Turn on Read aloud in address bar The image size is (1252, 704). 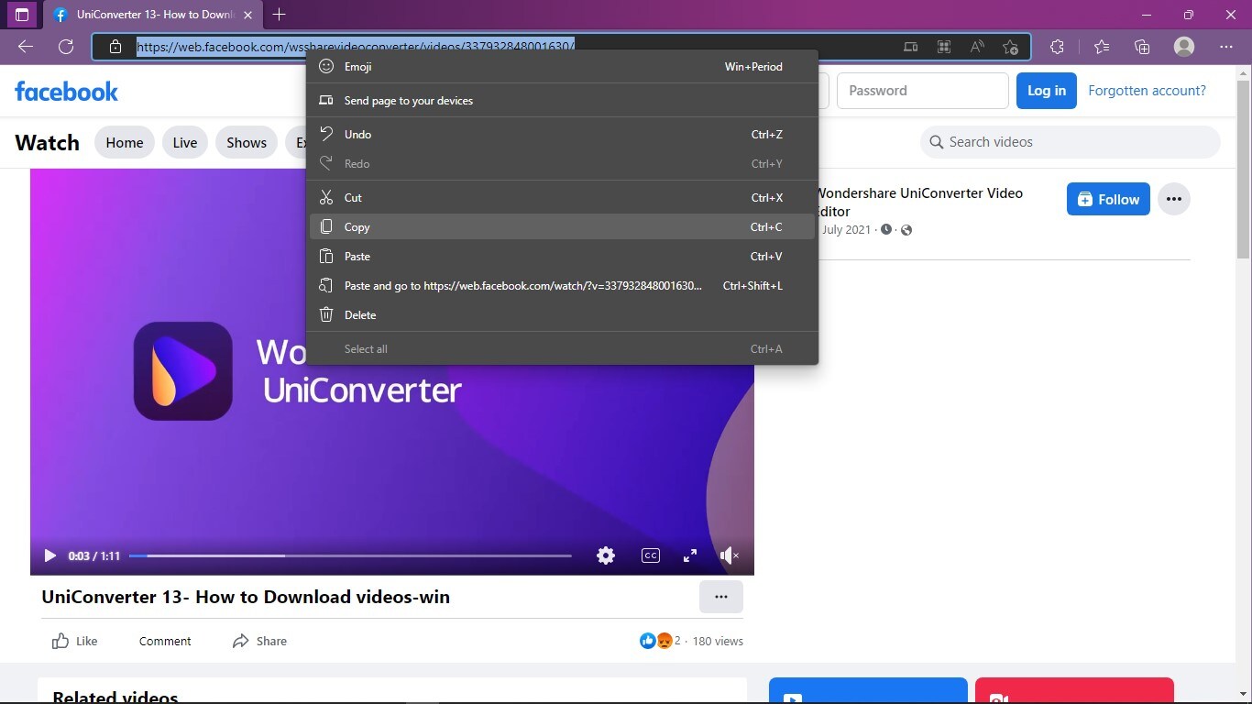click(x=977, y=47)
